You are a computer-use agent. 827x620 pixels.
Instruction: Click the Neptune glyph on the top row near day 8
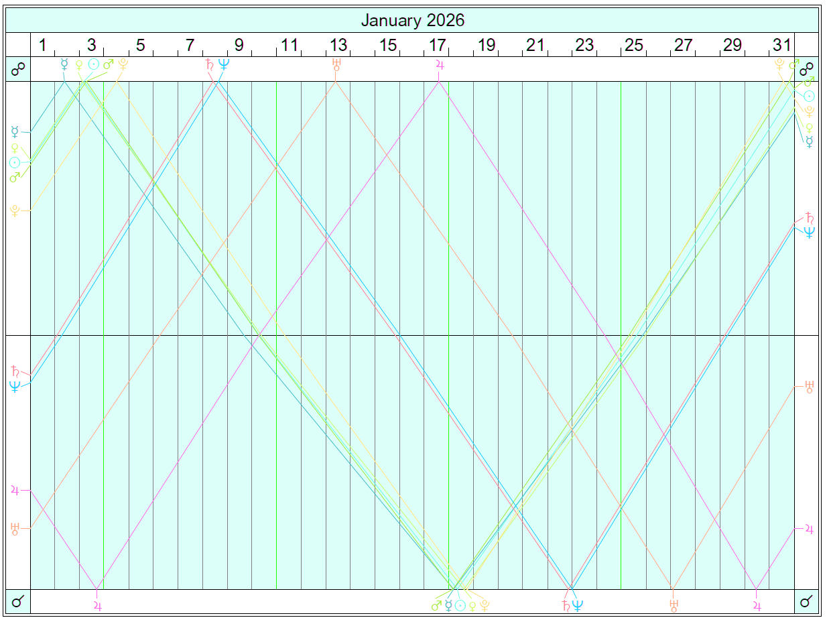pos(224,65)
